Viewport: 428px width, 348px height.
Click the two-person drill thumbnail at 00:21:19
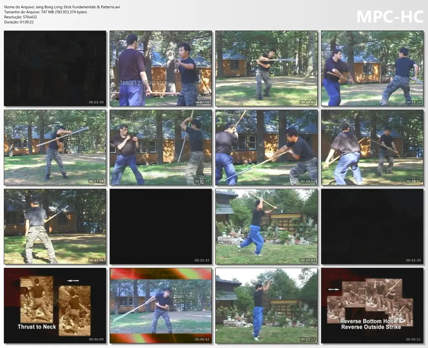tap(161, 147)
